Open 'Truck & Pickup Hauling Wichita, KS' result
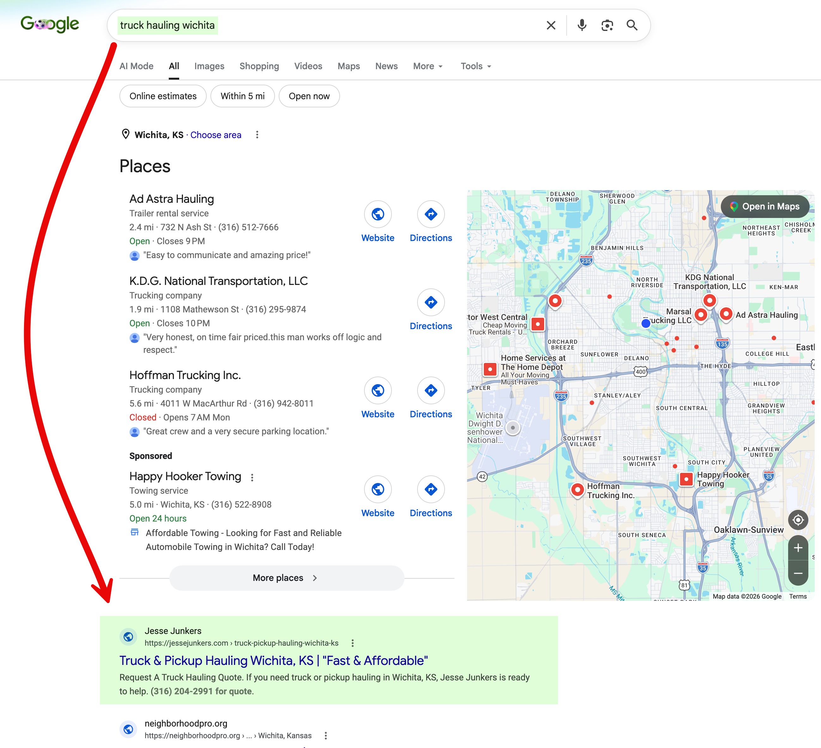Image resolution: width=821 pixels, height=748 pixels. (x=273, y=660)
